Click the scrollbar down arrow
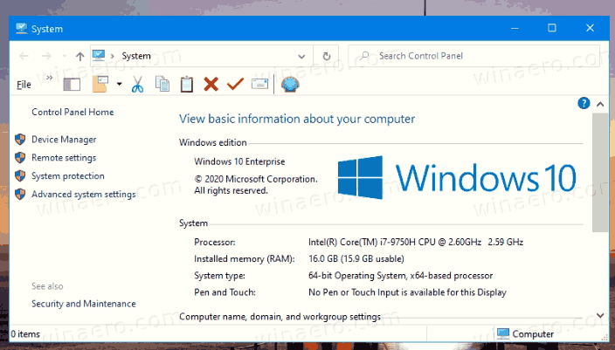The height and width of the screenshot is (350, 615). pyautogui.click(x=600, y=315)
